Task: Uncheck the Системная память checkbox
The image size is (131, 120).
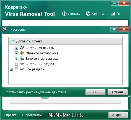Action: tap(16, 48)
